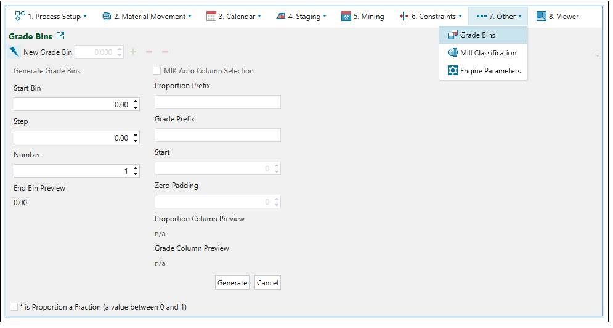Click the Mill Classification icon in dropdown
This screenshot has width=613, height=328.
point(453,53)
